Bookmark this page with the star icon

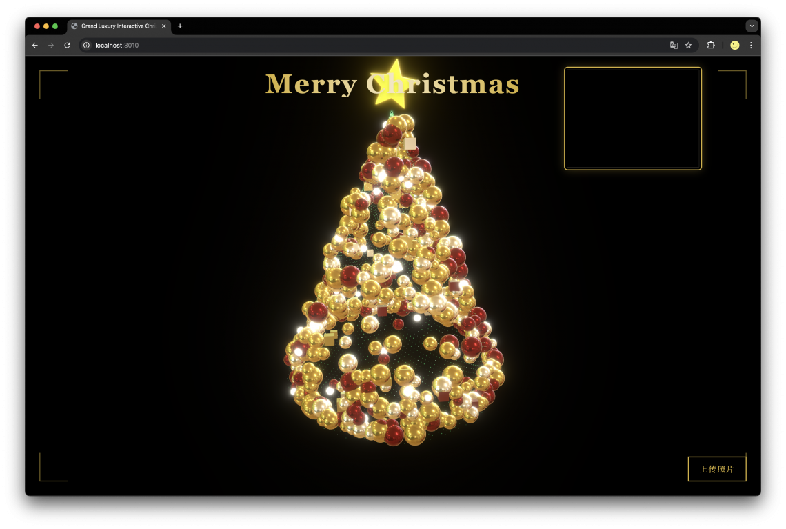point(688,45)
